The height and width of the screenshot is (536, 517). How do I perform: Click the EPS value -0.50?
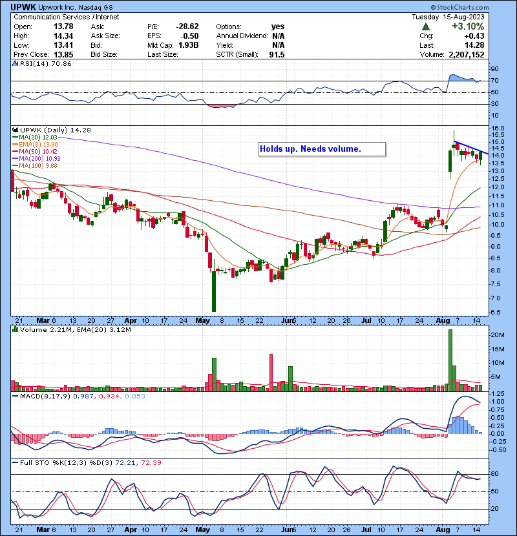click(x=189, y=36)
